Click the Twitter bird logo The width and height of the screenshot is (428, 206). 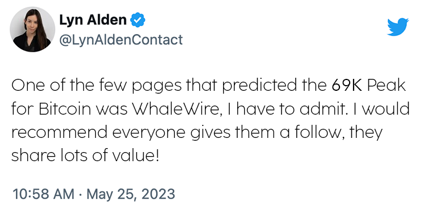398,27
